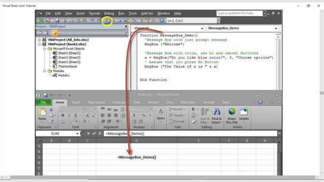The image size is (324, 182).
Task: Click the Styles button in Excel ribbon
Action: [x=161, y=115]
